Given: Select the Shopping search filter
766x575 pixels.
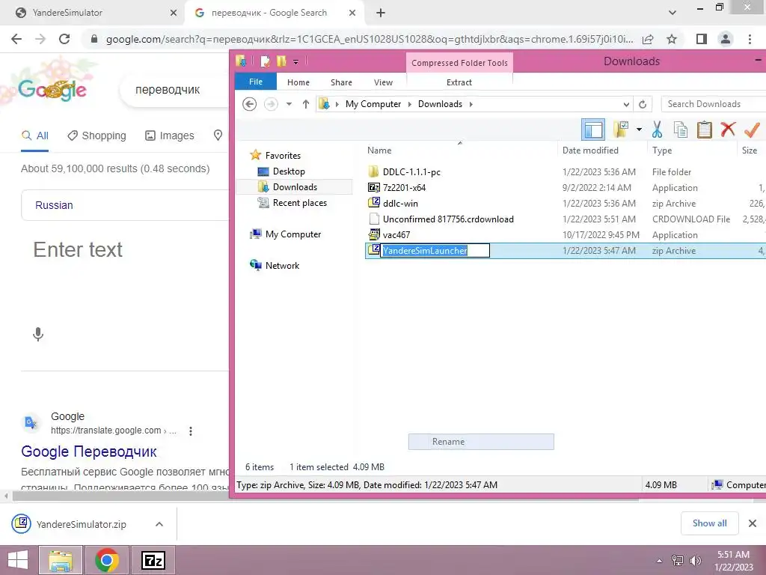Looking at the screenshot, I should (x=96, y=136).
